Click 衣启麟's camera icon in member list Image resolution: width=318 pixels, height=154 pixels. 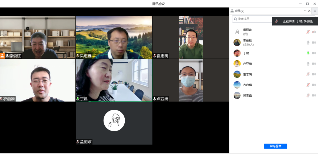[314, 85]
